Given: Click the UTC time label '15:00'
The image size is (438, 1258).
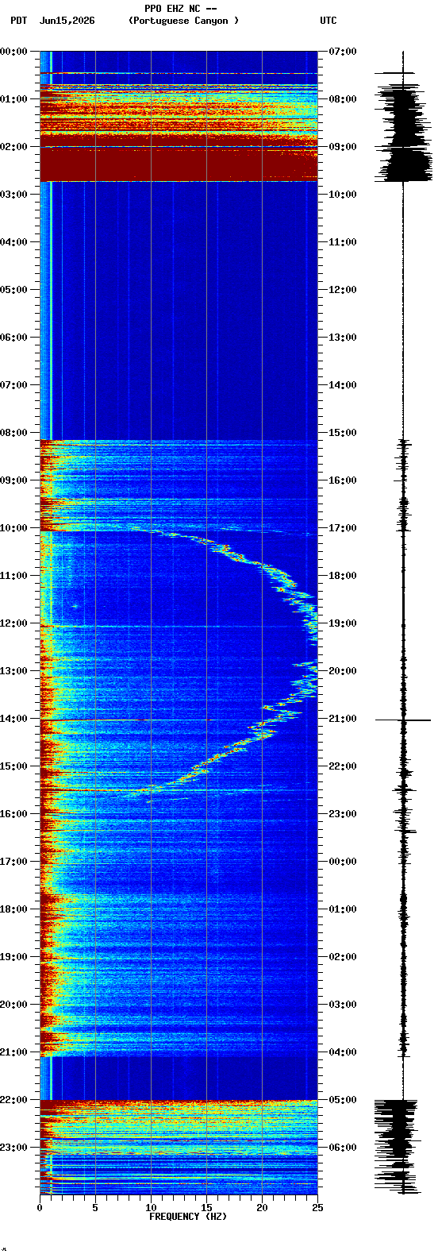Looking at the screenshot, I should [343, 433].
